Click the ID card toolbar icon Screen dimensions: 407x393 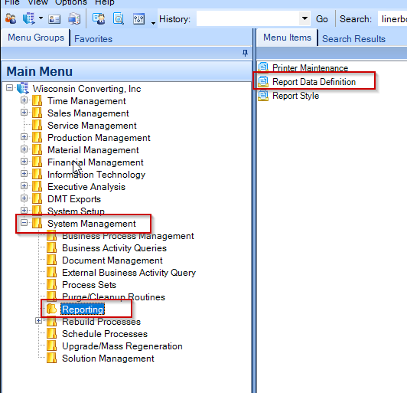54,19
